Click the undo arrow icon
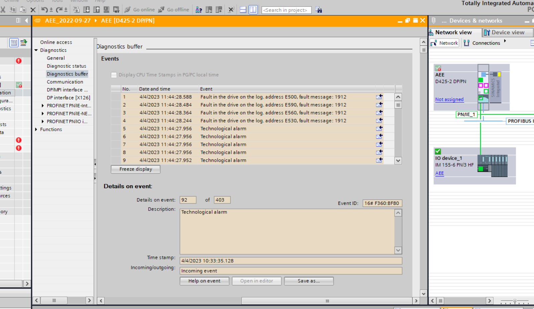 (x=44, y=10)
